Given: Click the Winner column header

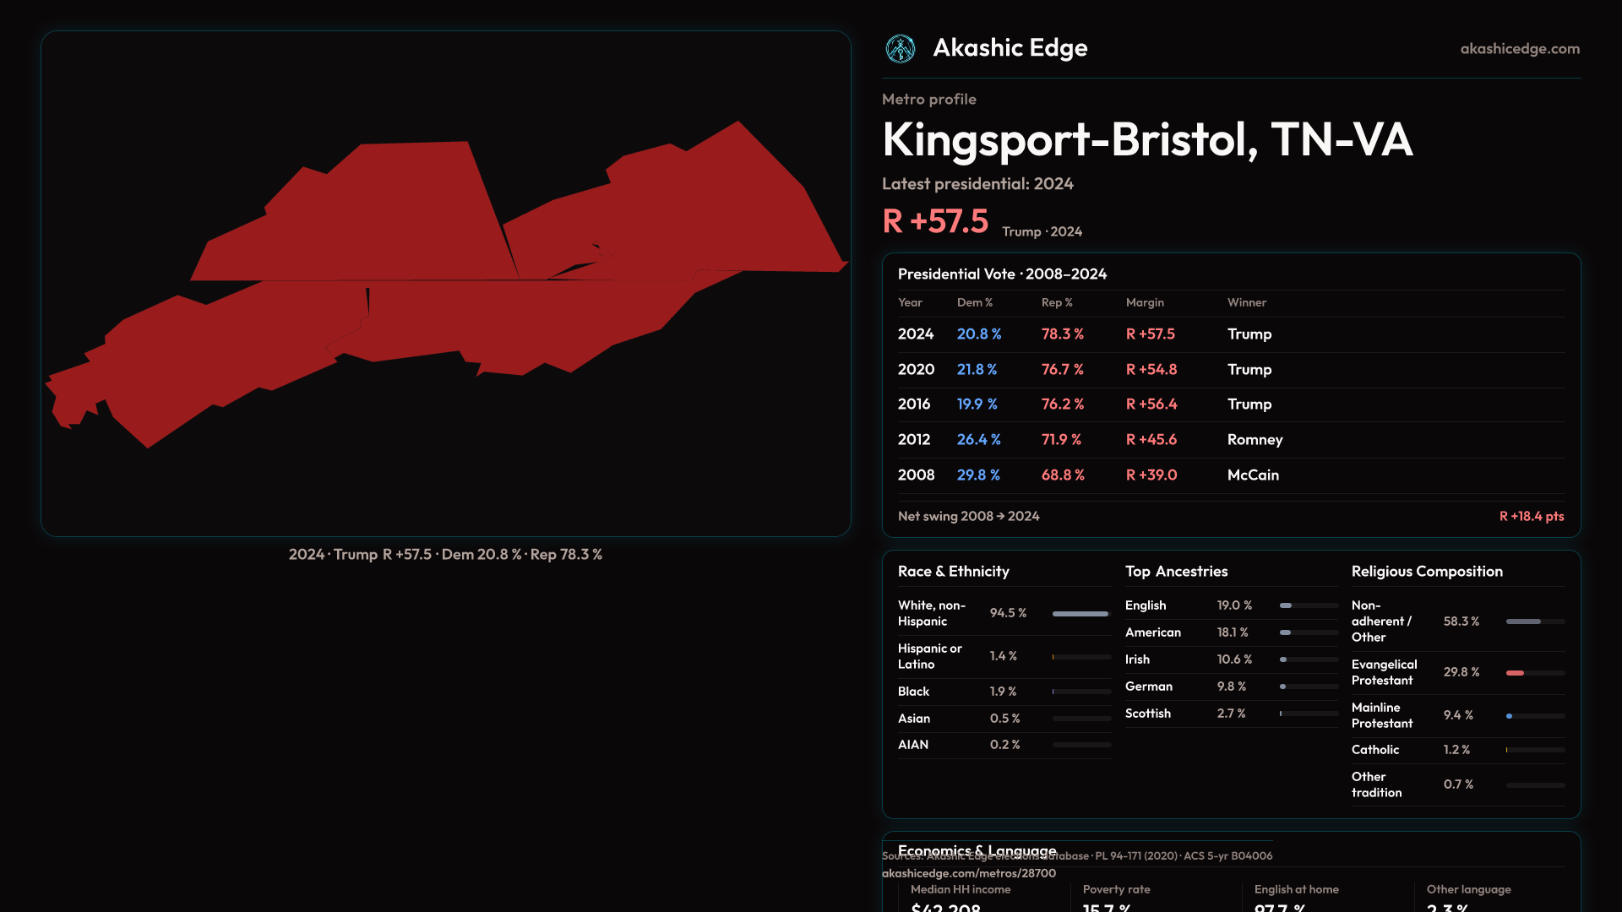Looking at the screenshot, I should pos(1246,302).
